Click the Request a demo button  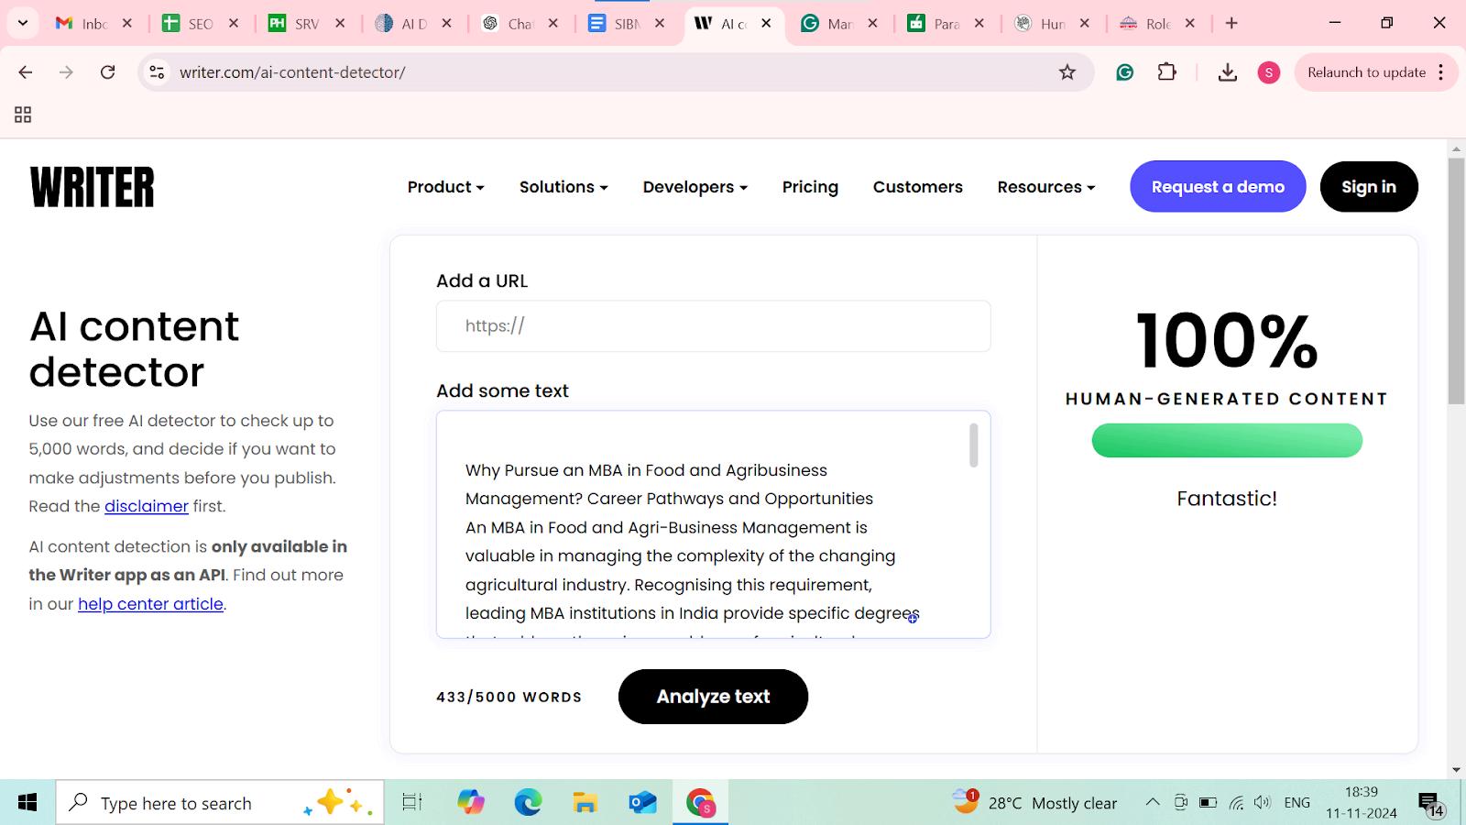coord(1218,187)
